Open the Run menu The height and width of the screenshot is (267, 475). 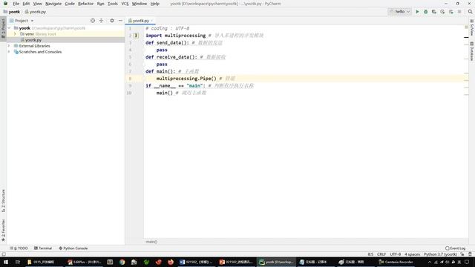tap(101, 4)
